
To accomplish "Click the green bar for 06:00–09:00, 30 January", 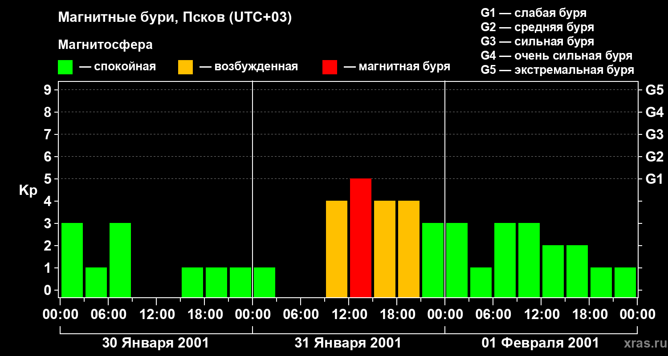I will (120, 260).
